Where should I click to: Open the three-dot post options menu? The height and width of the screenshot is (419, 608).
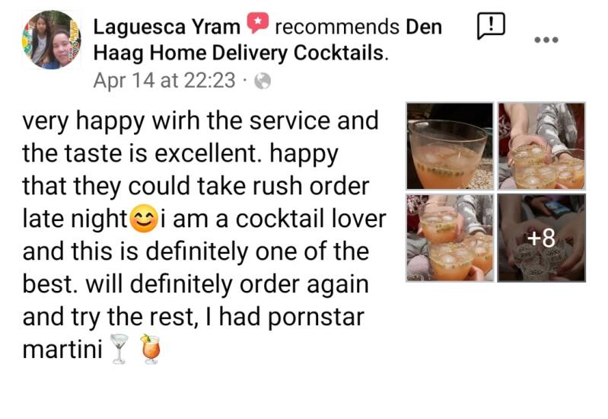(x=546, y=40)
